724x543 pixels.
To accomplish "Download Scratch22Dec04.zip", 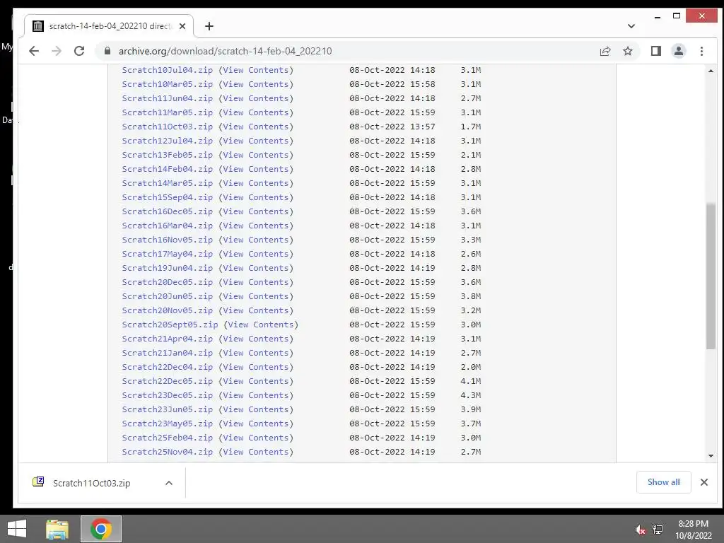I will click(167, 367).
